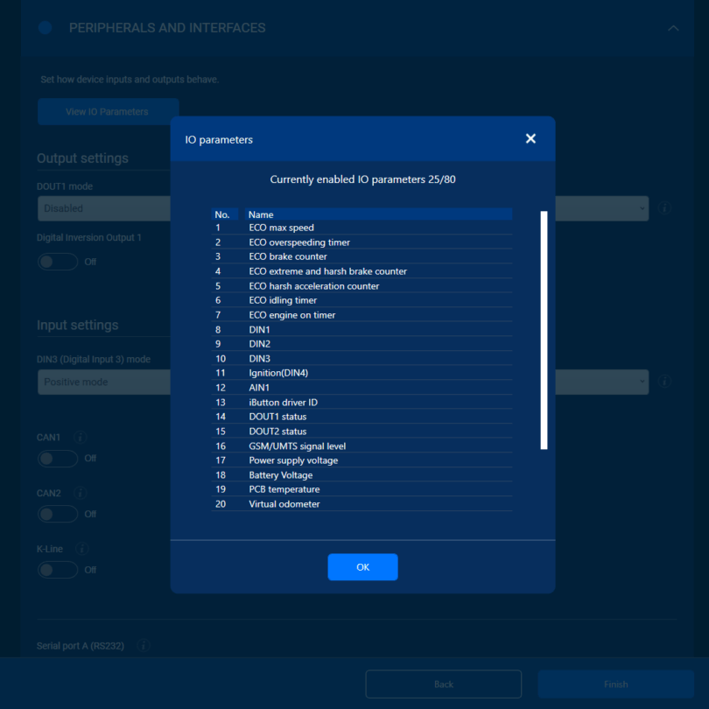Select the DOUT1 status row
This screenshot has height=709, width=709.
(x=362, y=417)
